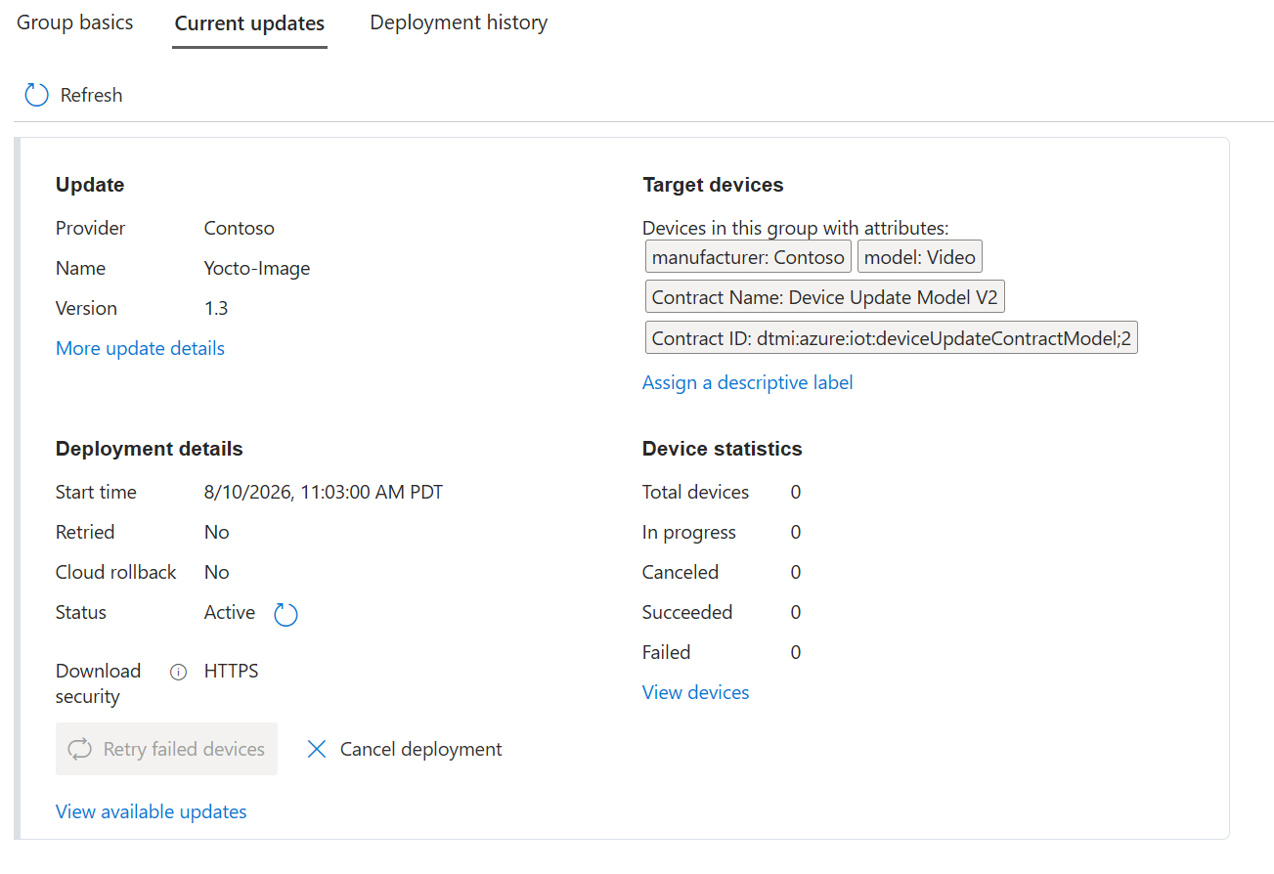Viewport: 1274px width, 874px height.
Task: Click the Start time label
Action: (96, 492)
